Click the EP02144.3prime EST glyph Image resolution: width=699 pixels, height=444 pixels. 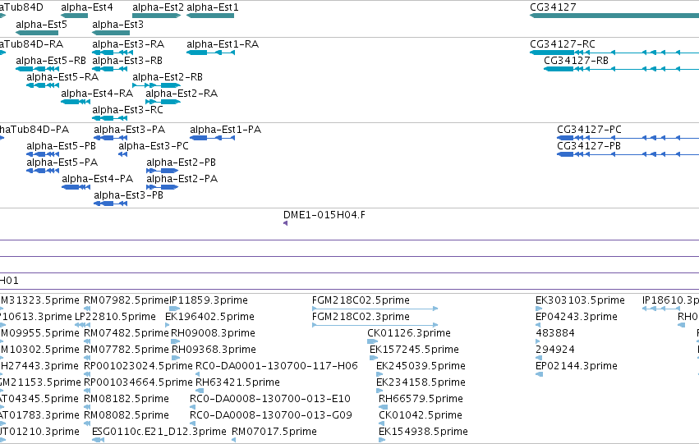click(540, 374)
